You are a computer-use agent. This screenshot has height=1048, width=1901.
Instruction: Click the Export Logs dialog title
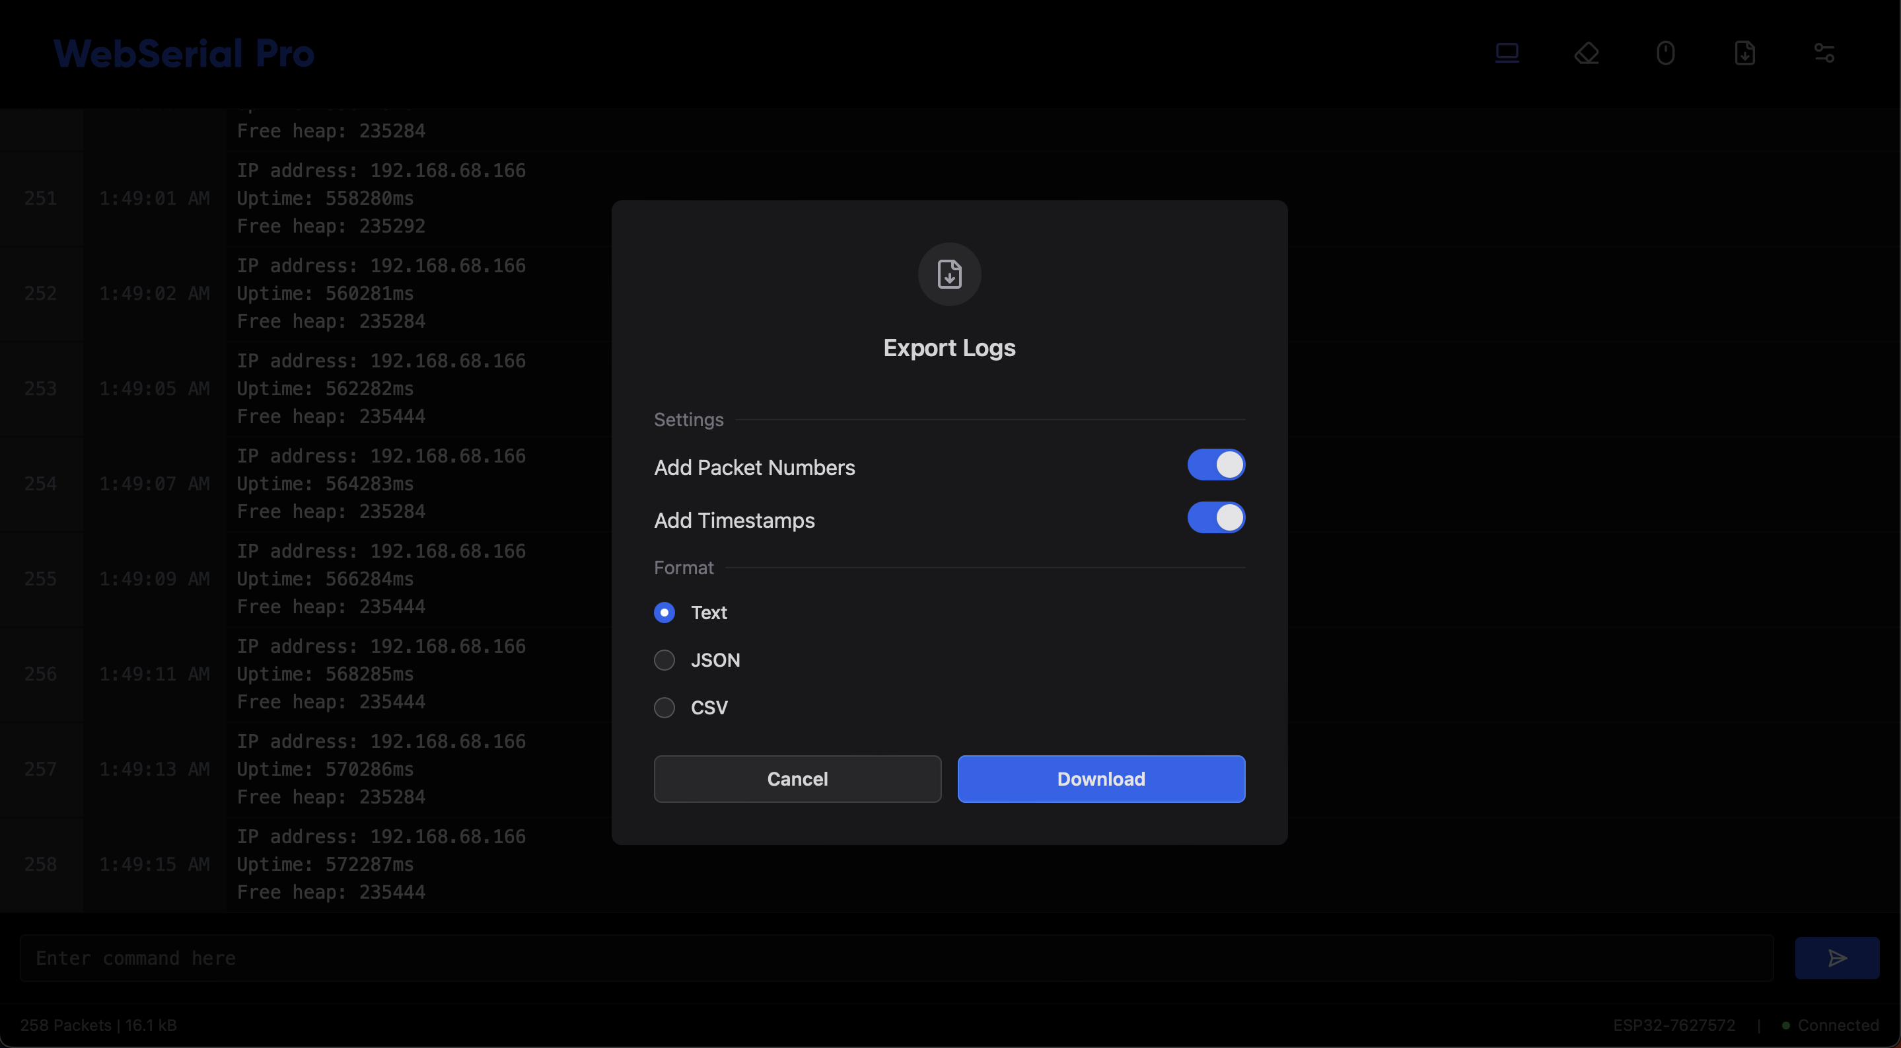pyautogui.click(x=949, y=348)
